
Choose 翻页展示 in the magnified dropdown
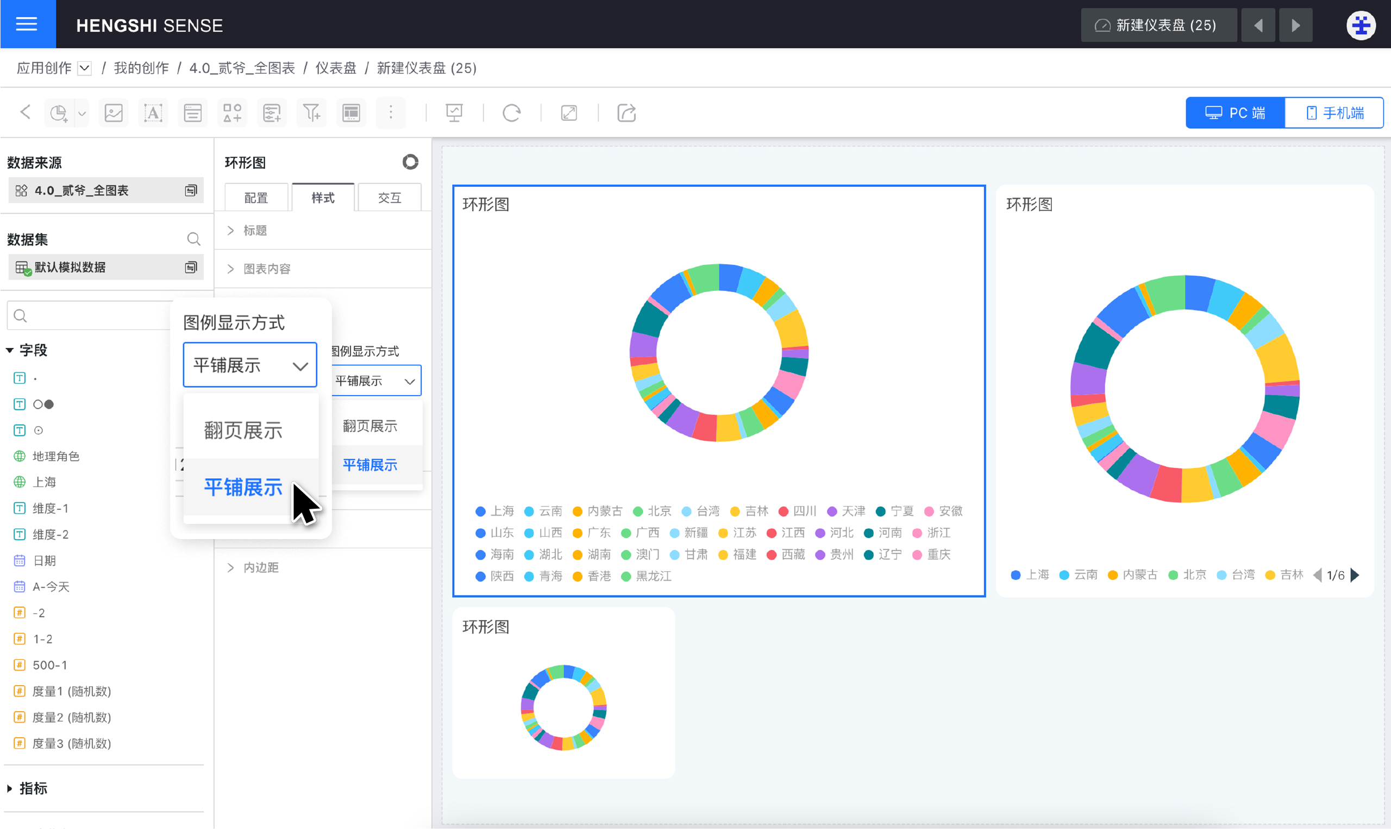(251, 430)
